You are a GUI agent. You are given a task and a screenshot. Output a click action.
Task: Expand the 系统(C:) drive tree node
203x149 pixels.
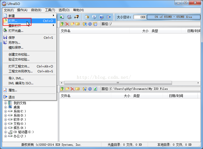[6, 111]
